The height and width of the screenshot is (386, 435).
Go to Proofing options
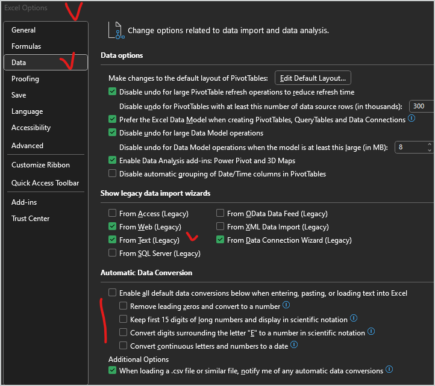pyautogui.click(x=46, y=79)
